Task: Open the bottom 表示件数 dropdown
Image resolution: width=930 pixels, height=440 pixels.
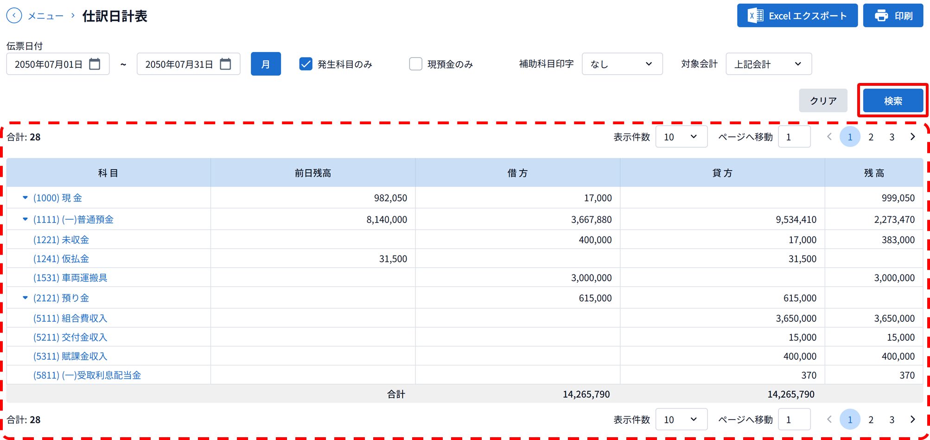Action: (682, 420)
